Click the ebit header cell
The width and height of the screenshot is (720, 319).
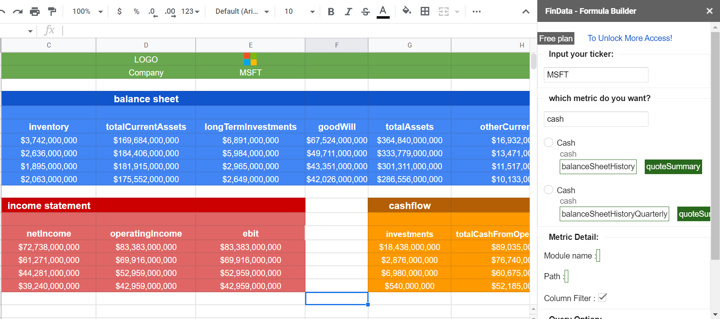(251, 233)
